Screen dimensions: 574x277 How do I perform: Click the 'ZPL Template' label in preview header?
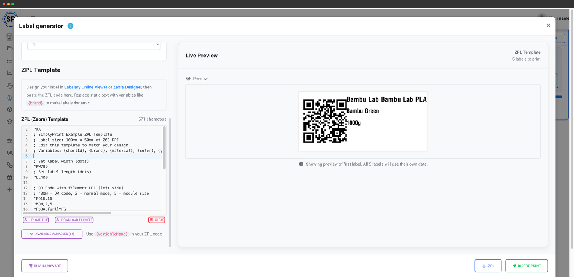click(x=528, y=52)
